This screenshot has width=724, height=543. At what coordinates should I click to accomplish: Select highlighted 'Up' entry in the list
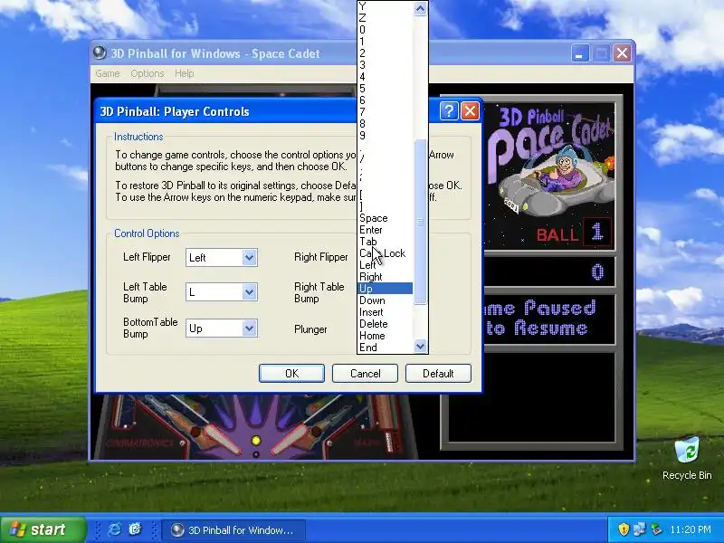click(386, 289)
